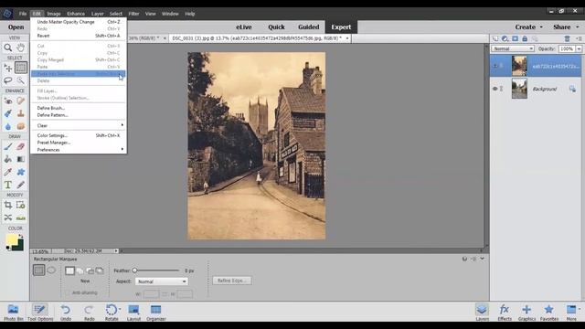Open the Opacity slider dropdown arrow
This screenshot has width=585, height=329.
click(x=579, y=48)
